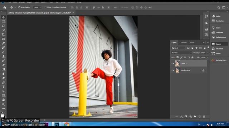Select the History Brush tool
The image size is (229, 128).
coord(3,61)
